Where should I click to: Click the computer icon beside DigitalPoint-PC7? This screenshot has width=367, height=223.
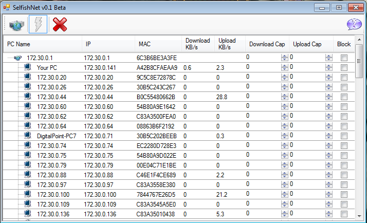coord(28,136)
